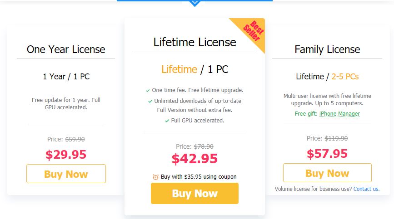Click checkmark beside Unlimited downloads
The image size is (394, 219).
150,101
